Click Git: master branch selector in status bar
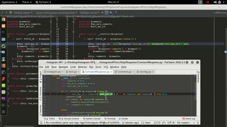Screen dimensions: 227x127 (x=183, y=123)
